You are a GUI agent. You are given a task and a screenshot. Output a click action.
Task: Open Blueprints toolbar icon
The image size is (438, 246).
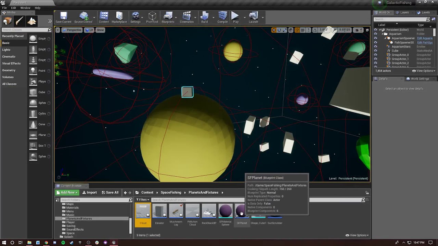click(168, 17)
